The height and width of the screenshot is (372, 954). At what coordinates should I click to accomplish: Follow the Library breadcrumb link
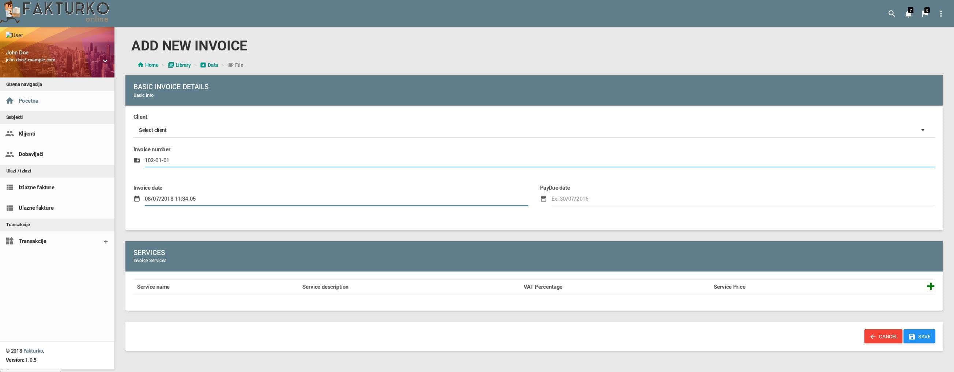click(x=179, y=65)
